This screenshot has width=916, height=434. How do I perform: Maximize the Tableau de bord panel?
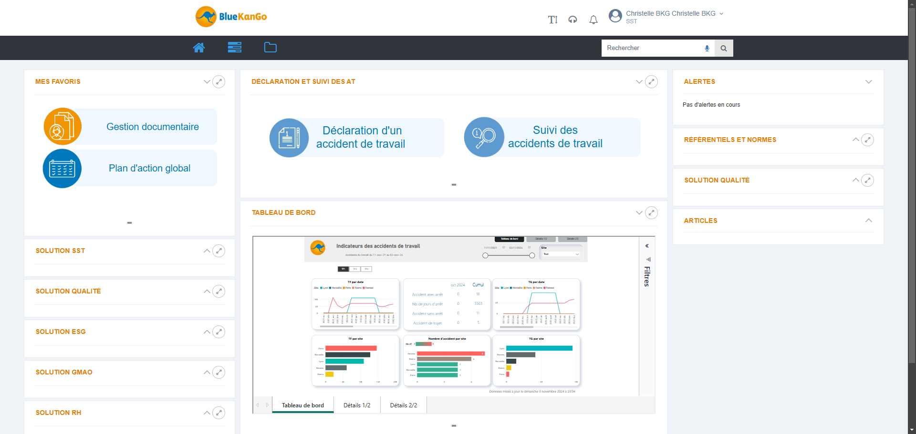(x=651, y=213)
